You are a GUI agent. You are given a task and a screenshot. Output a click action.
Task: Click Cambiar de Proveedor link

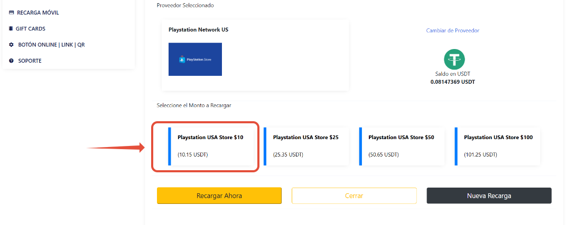point(453,31)
